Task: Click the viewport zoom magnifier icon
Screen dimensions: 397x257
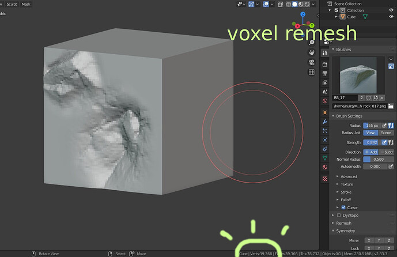Action: 311,43
